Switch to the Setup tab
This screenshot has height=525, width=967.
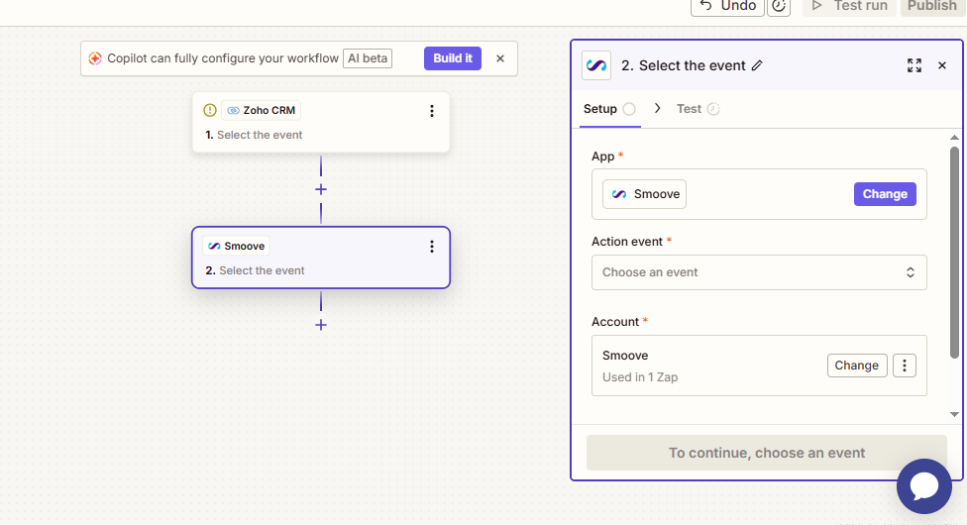pyautogui.click(x=600, y=109)
